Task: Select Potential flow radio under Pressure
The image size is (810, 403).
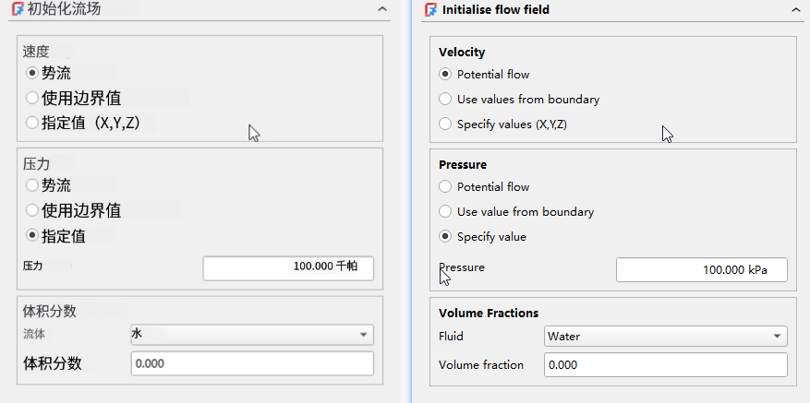Action: [x=445, y=187]
